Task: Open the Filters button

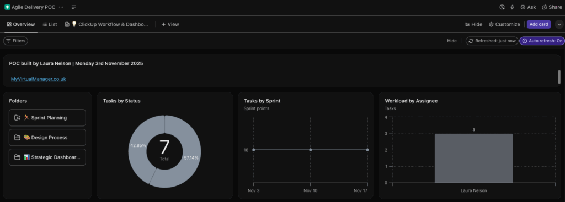Action: click(15, 41)
